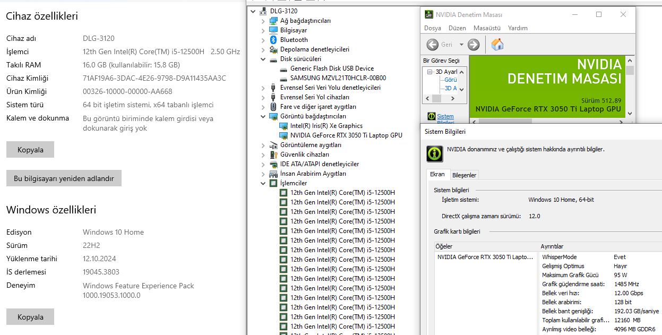Click the Güvenlik cihazları icon

pos(273,154)
